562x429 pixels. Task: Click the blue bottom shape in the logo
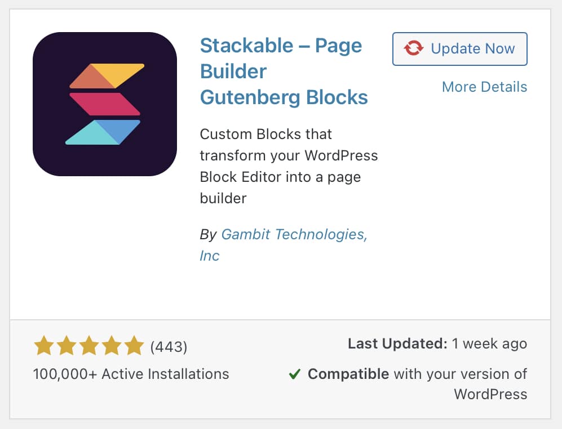(x=117, y=132)
